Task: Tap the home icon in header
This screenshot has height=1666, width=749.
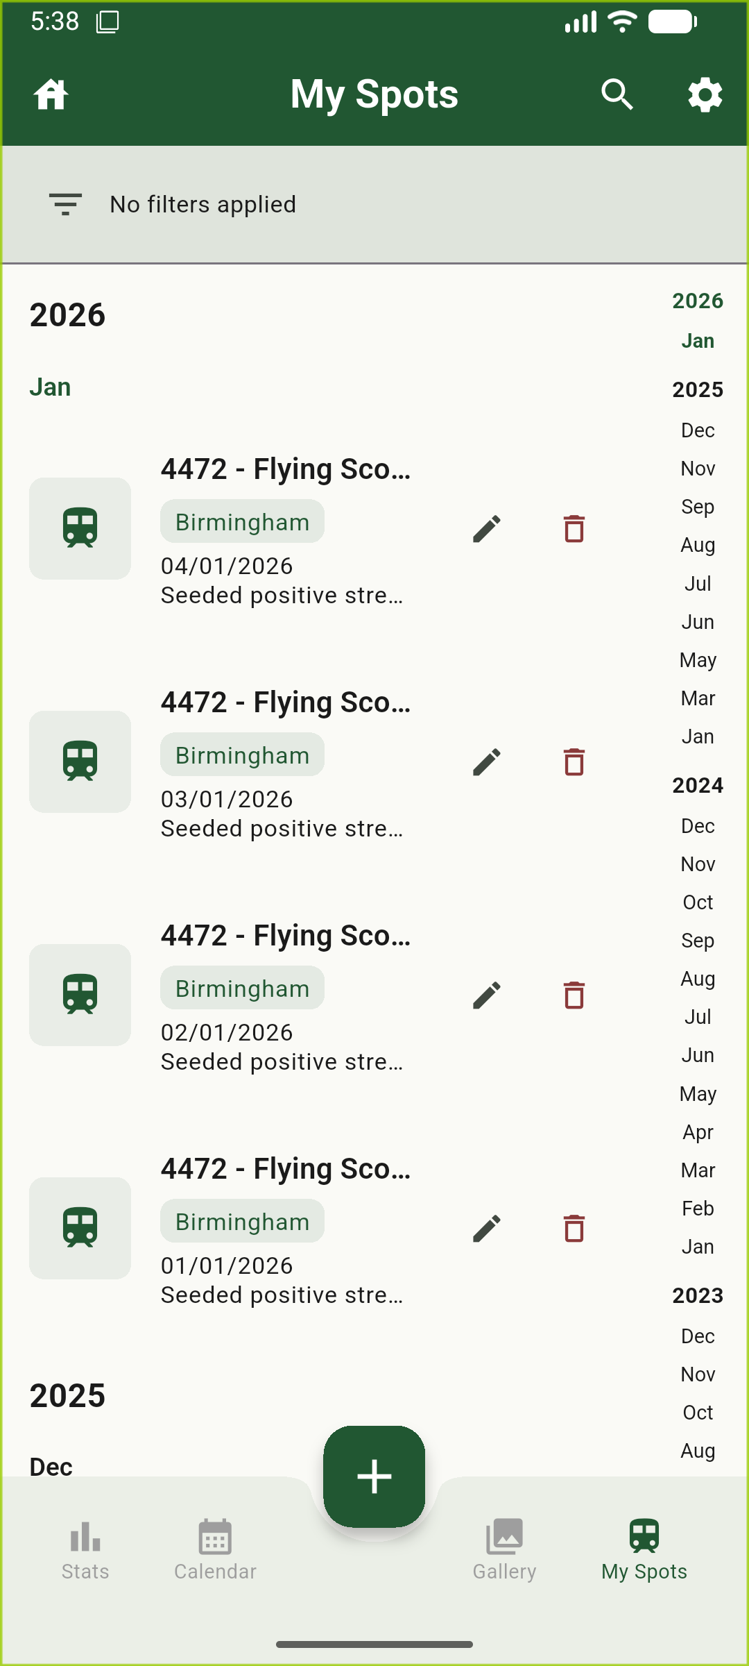Action: (x=51, y=94)
